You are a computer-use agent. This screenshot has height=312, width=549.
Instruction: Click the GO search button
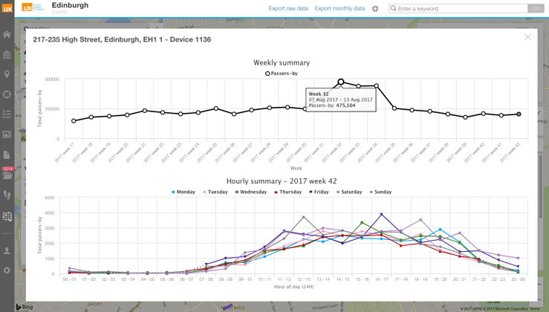(536, 8)
